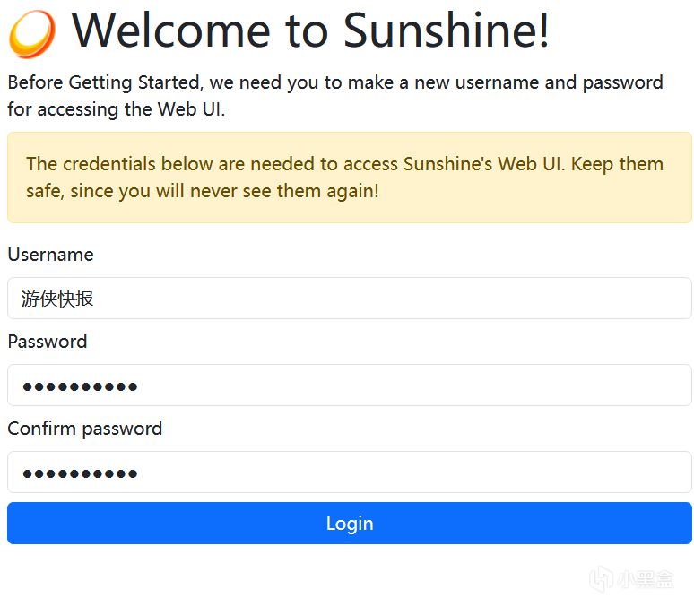Click the masked dots in Password field
This screenshot has width=694, height=607.
80,386
